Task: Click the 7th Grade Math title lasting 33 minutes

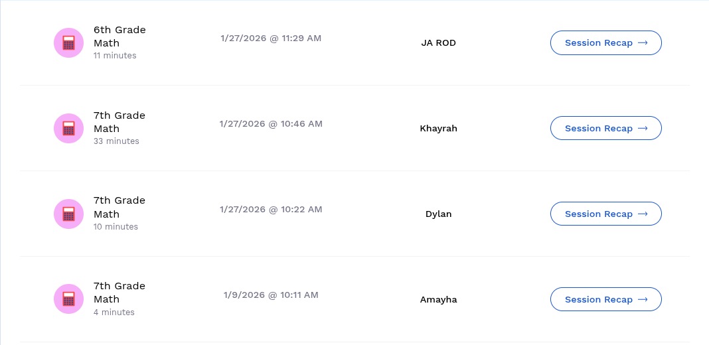Action: 119,122
